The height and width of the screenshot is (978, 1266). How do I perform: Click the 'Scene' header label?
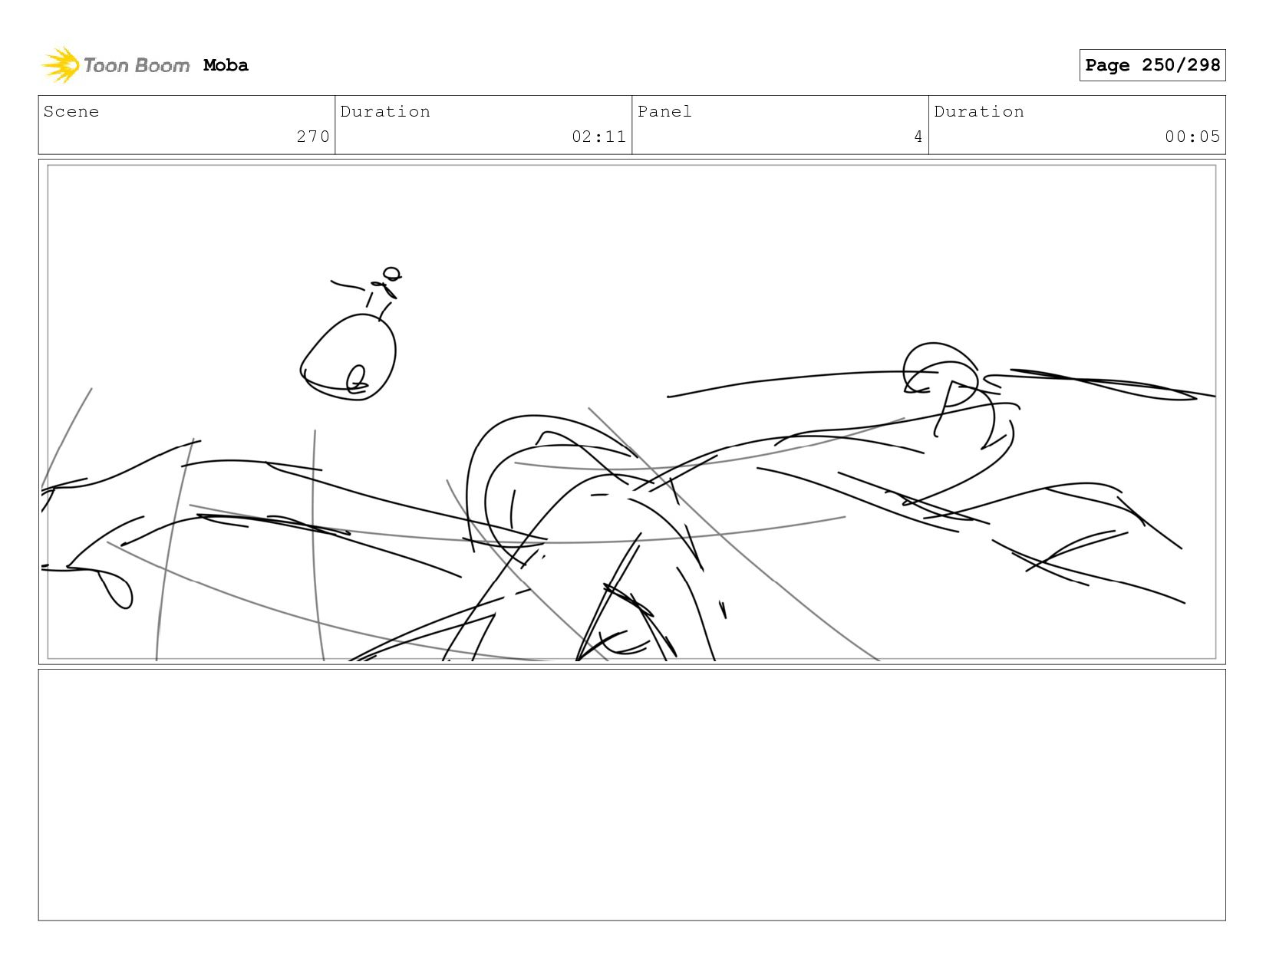[x=71, y=111]
